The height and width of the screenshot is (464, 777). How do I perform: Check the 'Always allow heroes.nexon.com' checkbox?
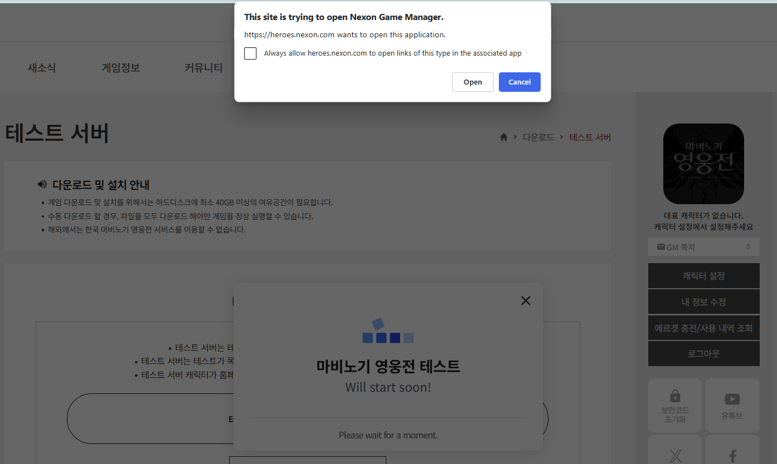250,53
